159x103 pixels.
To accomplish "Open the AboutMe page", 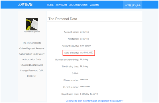I will point(95,5).
